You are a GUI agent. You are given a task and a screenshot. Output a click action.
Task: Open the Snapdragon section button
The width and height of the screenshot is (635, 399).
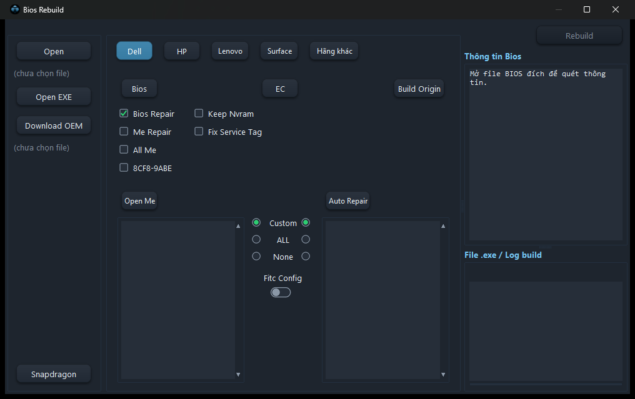(54, 374)
